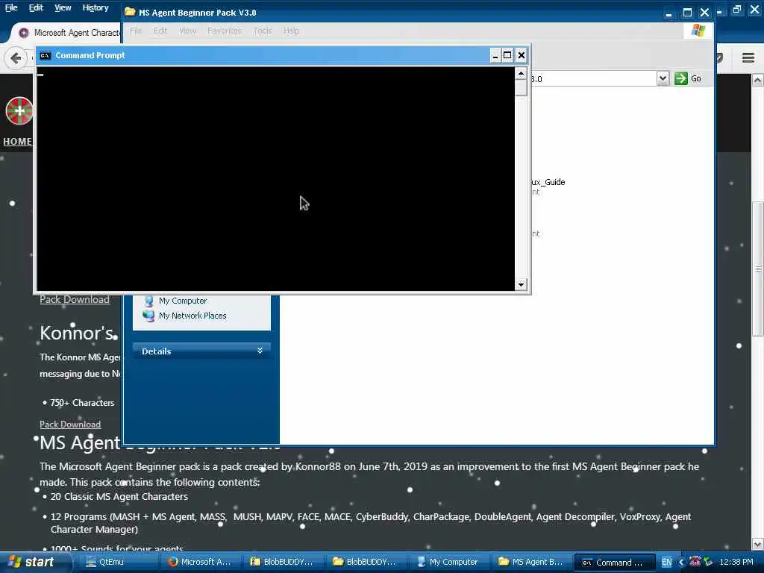Click the HOME link on the webpage
The width and height of the screenshot is (764, 573).
tap(18, 141)
